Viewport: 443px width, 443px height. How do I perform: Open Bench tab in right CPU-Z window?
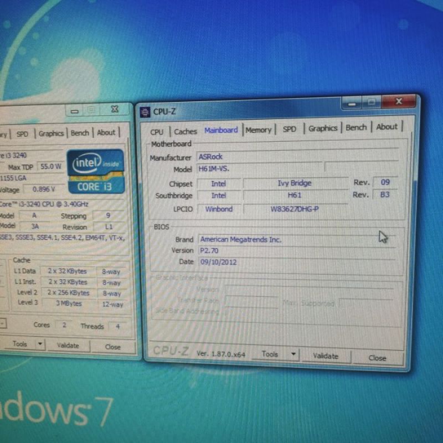click(356, 127)
